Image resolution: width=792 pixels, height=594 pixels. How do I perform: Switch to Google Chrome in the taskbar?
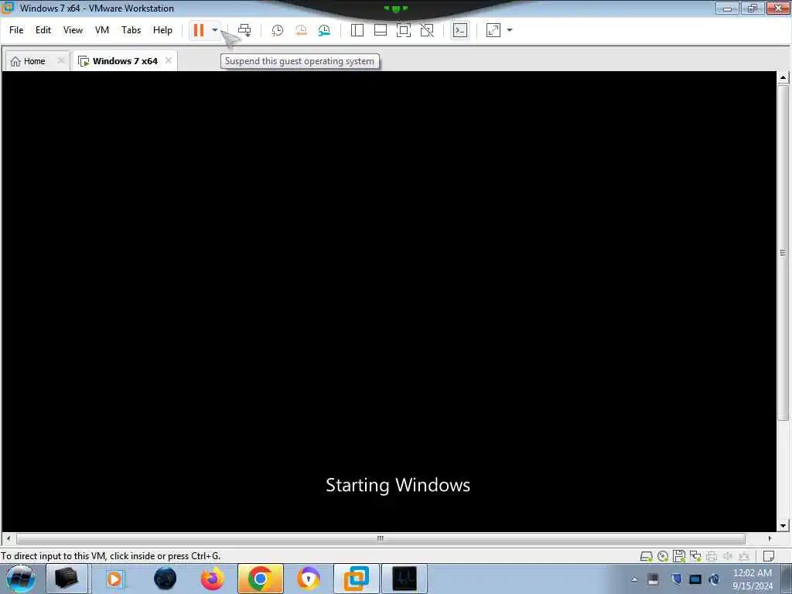tap(261, 579)
